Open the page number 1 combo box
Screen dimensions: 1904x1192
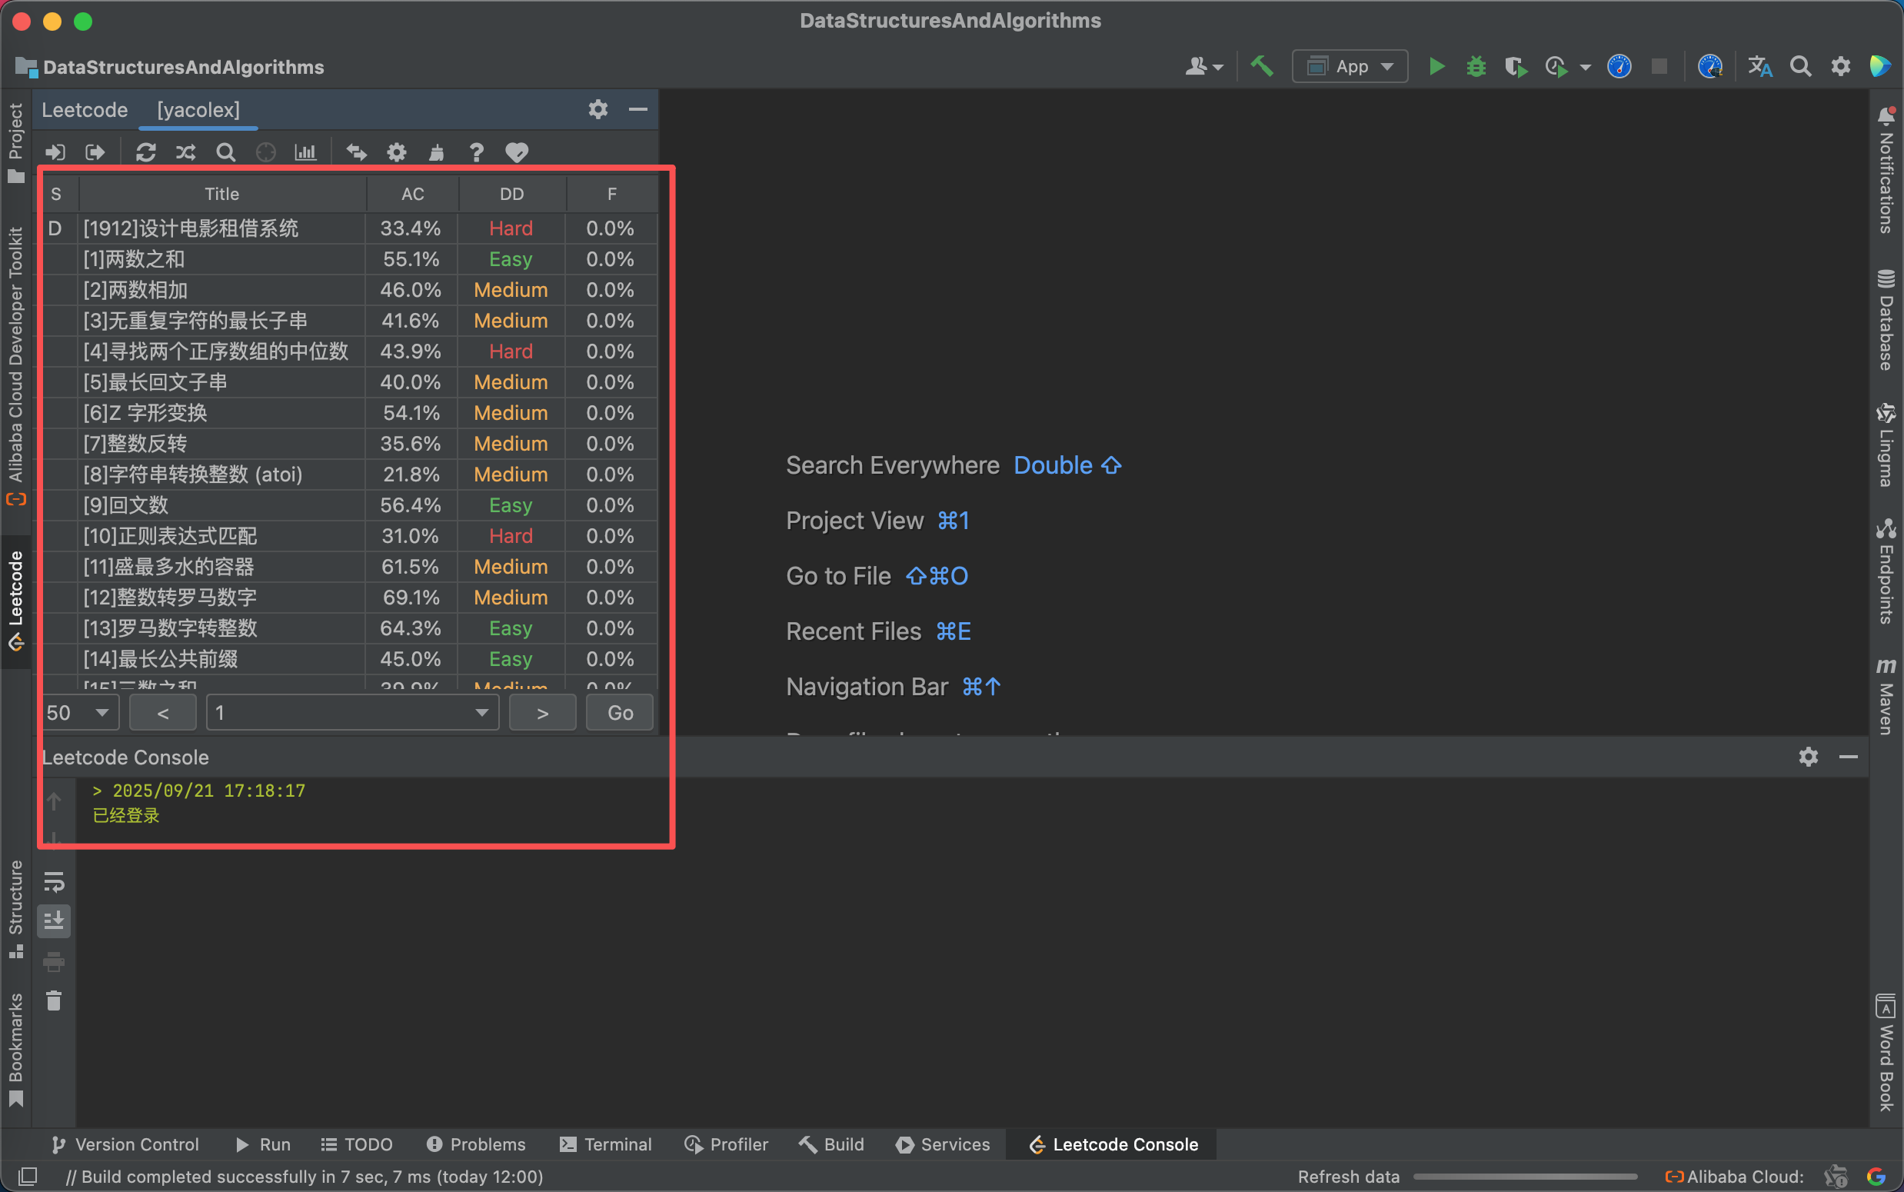click(352, 713)
